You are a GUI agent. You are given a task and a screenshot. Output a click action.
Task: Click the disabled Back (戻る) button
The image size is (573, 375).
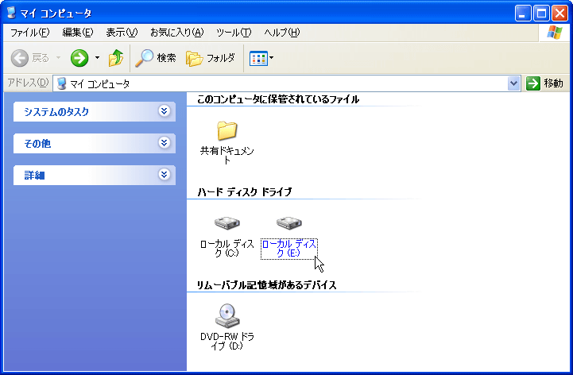30,58
